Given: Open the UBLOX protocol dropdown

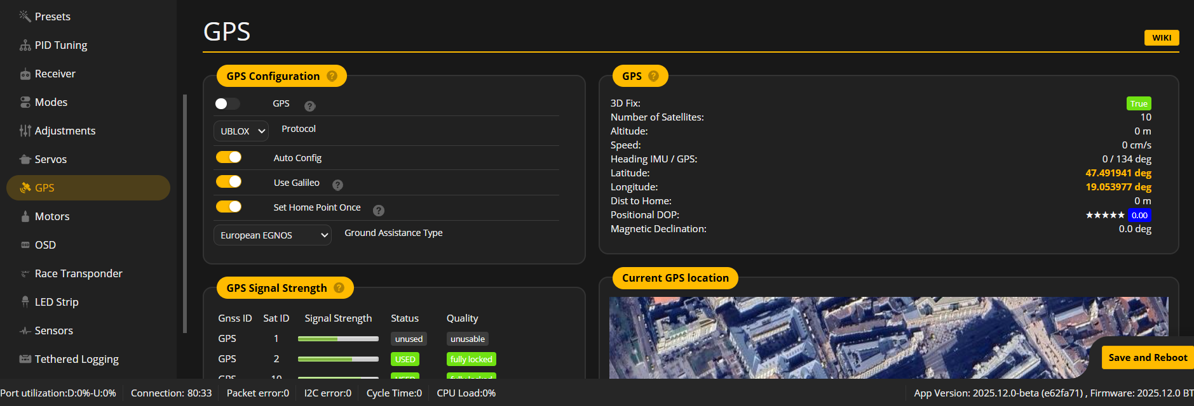Looking at the screenshot, I should (x=241, y=131).
